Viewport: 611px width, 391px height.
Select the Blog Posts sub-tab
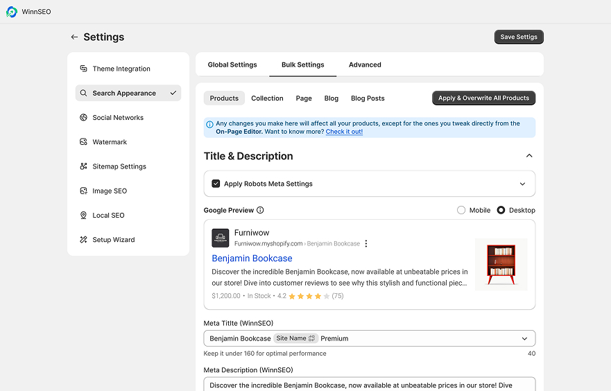point(368,98)
